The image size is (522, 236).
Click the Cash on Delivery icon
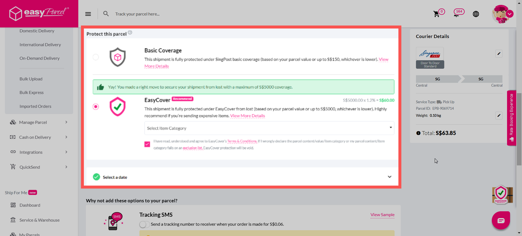(13, 137)
